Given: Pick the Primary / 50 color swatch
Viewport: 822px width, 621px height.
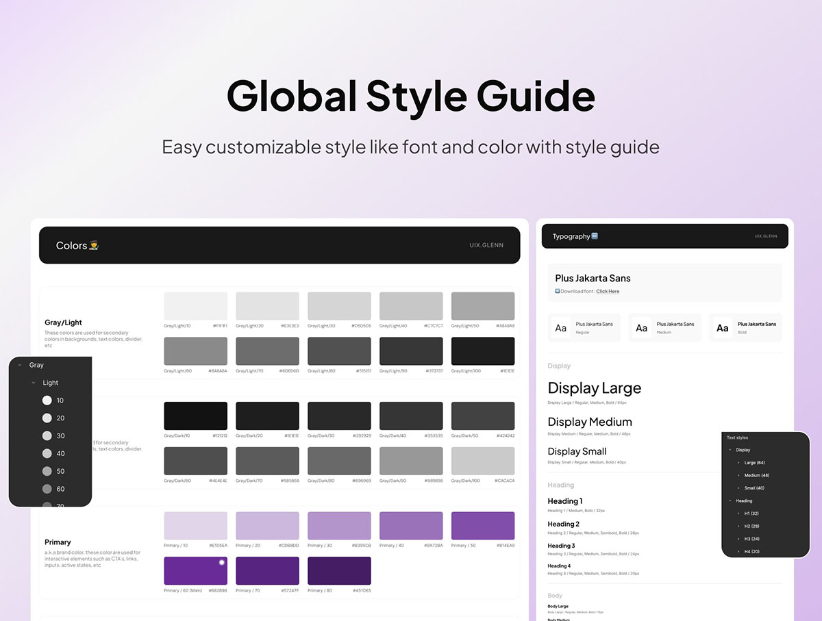Looking at the screenshot, I should (483, 526).
